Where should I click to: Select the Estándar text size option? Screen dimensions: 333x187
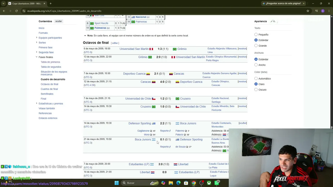pyautogui.click(x=256, y=40)
